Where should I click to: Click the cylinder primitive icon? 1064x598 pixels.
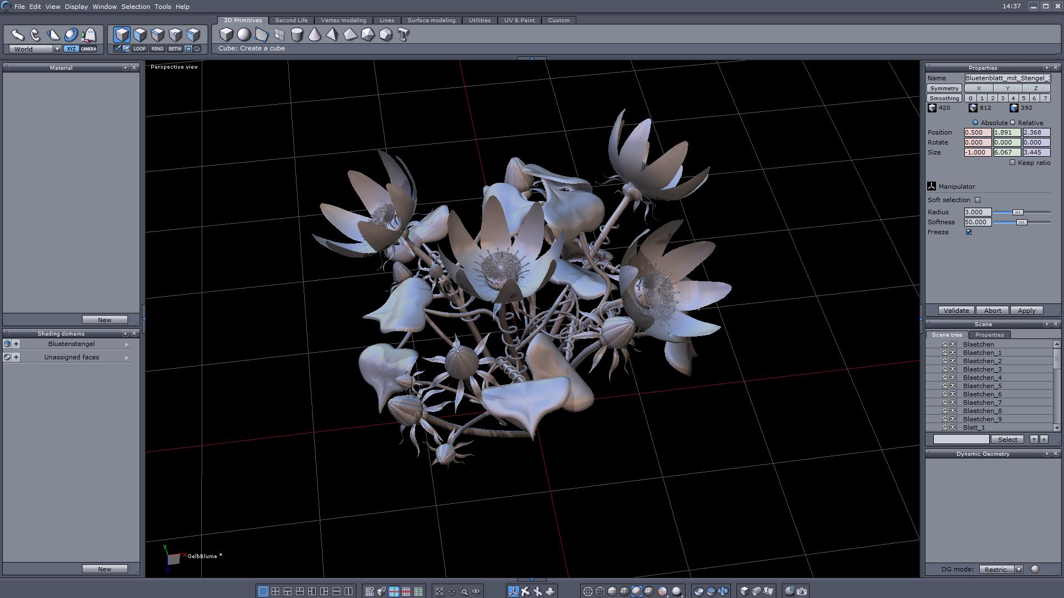coord(297,35)
